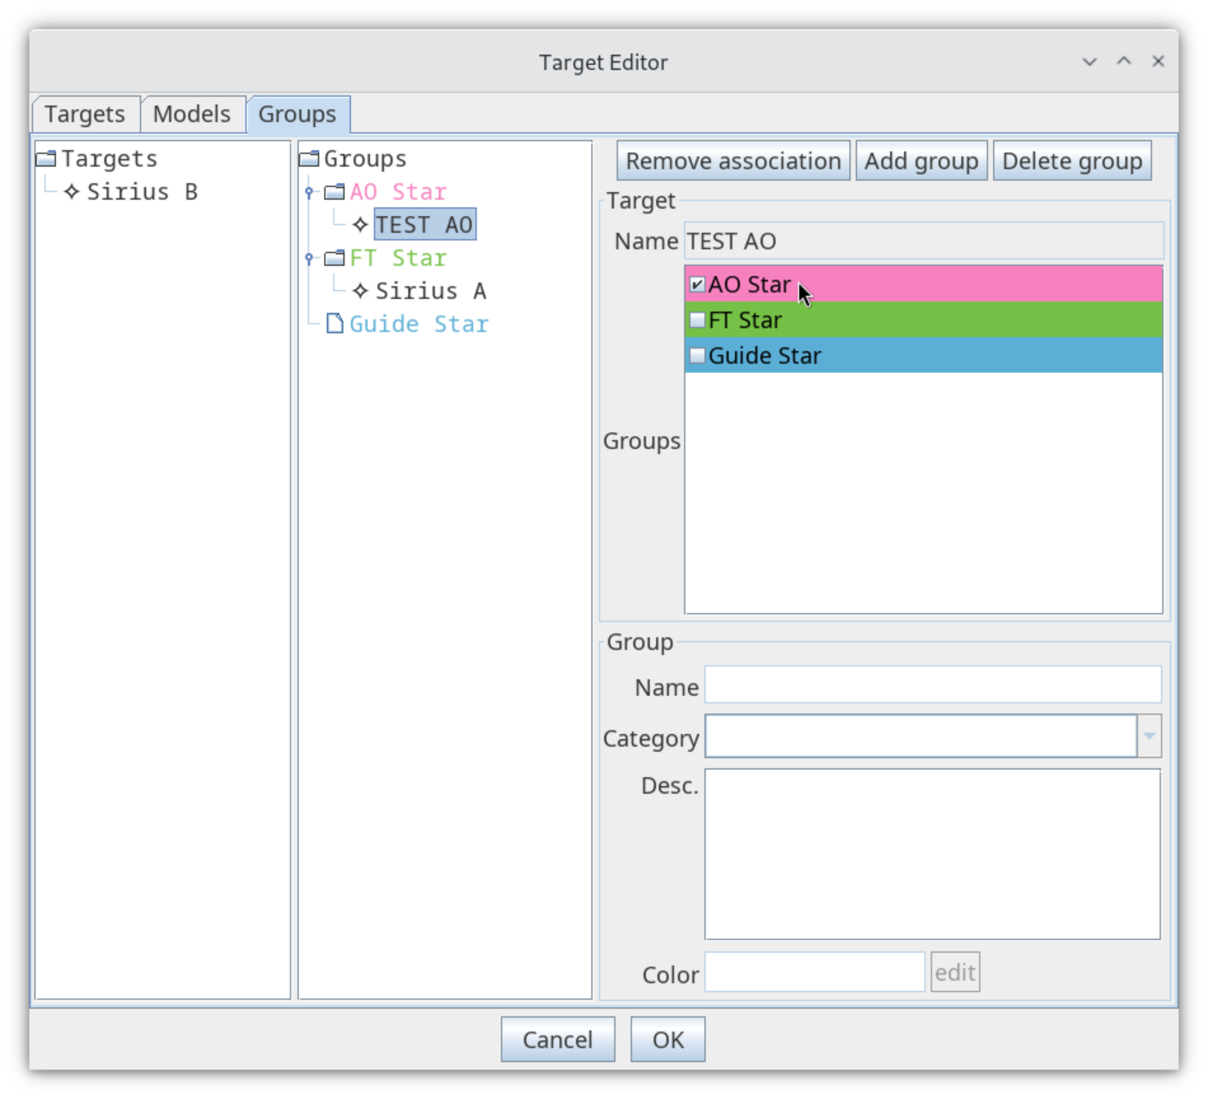This screenshot has height=1099, width=1208.
Task: Click the star icon beside Sirius B
Action: 72,191
